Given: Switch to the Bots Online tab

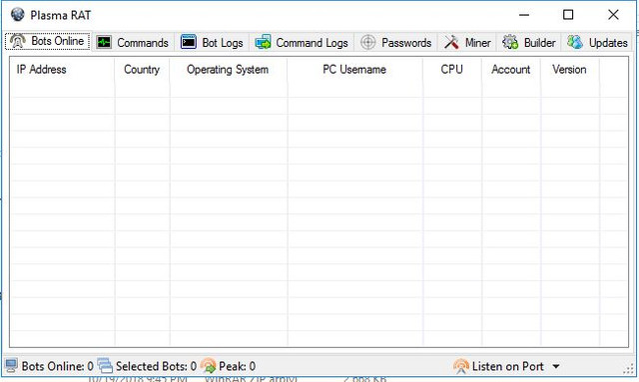Looking at the screenshot, I should [48, 41].
